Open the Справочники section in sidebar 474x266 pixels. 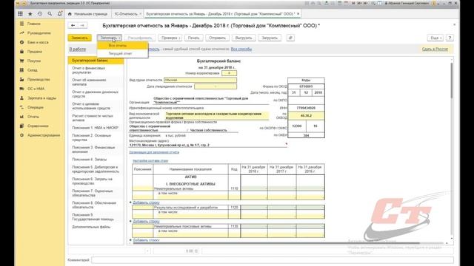point(38,126)
